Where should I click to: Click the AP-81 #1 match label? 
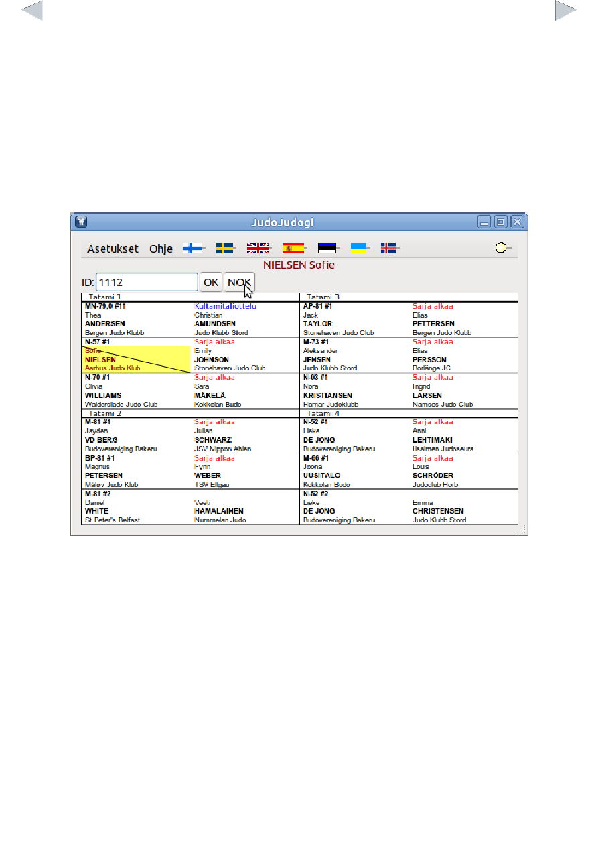click(318, 306)
